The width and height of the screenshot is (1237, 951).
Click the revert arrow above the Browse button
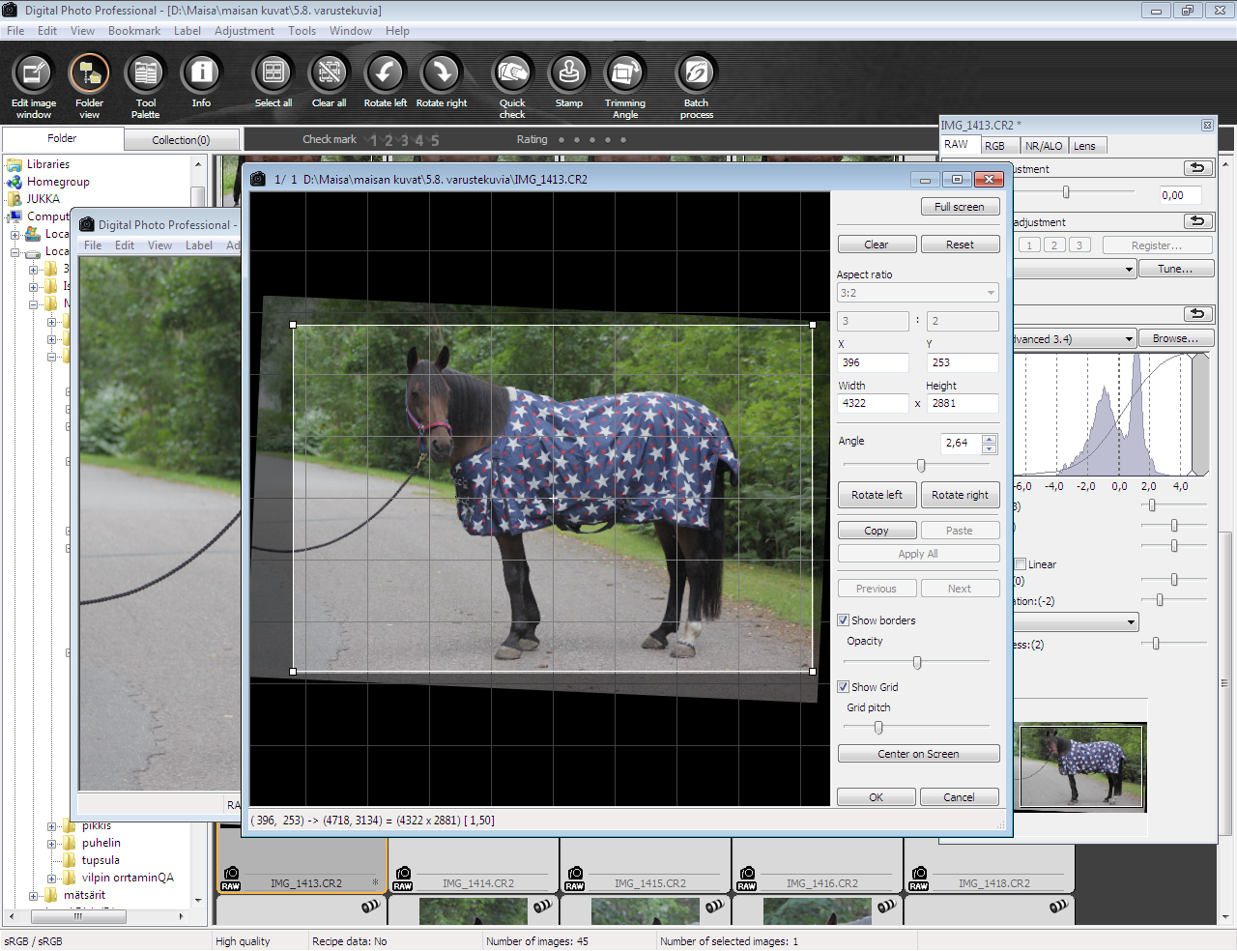pyautogui.click(x=1198, y=314)
